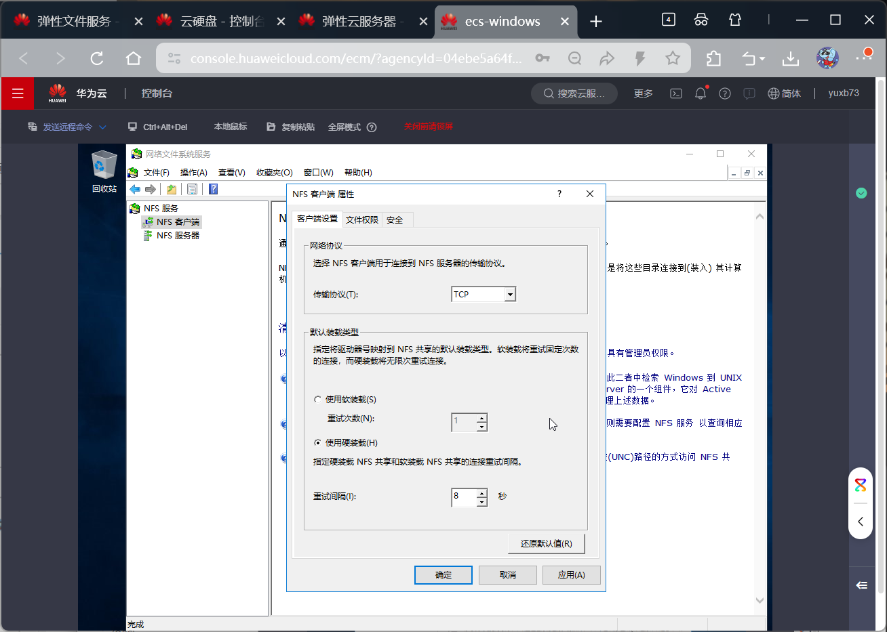Open the browser extensions puzzle icon
This screenshot has height=632, width=887.
tap(713, 58)
